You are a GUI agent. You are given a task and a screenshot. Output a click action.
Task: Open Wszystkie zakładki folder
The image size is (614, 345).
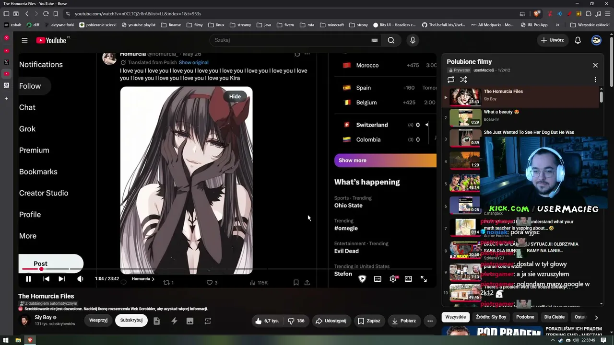tap(590, 25)
